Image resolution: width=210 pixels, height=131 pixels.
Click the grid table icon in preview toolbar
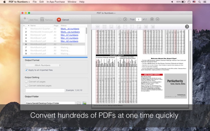104,26
